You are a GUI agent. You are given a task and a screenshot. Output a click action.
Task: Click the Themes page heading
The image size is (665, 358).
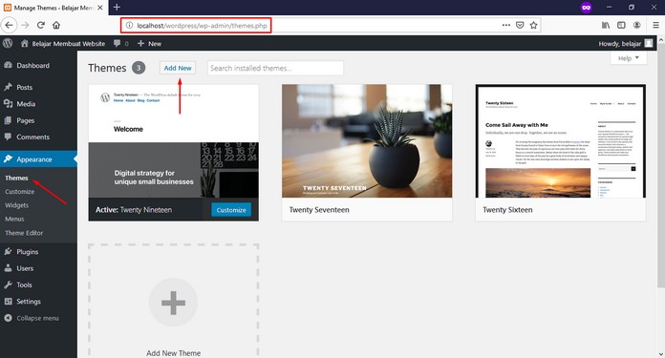(107, 68)
